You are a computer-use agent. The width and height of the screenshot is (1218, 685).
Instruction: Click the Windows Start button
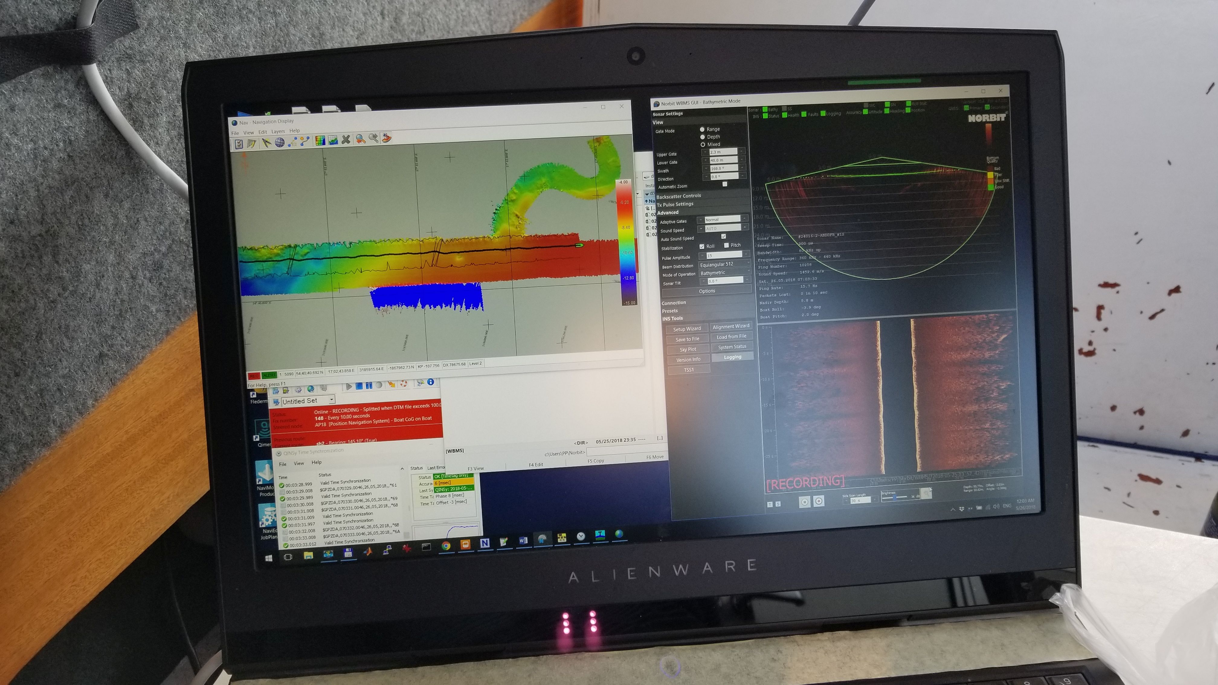[269, 558]
